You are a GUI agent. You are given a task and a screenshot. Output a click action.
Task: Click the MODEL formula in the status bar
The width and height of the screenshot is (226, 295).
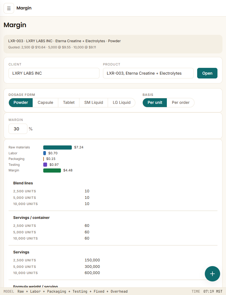point(72,291)
